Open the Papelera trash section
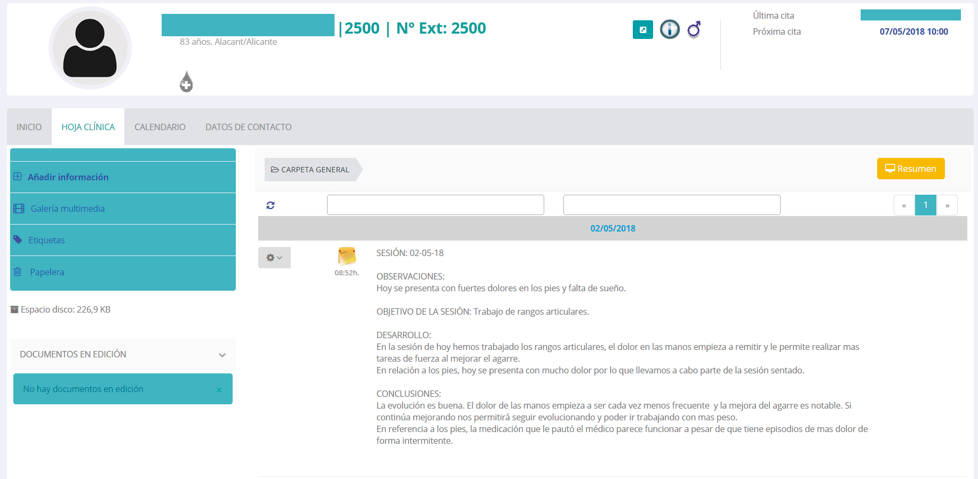Screen dimensions: 978x479 (47, 272)
